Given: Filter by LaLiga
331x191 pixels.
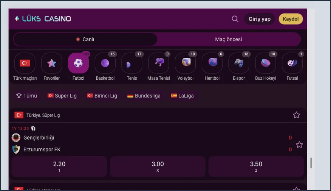Looking at the screenshot, I should (x=182, y=96).
